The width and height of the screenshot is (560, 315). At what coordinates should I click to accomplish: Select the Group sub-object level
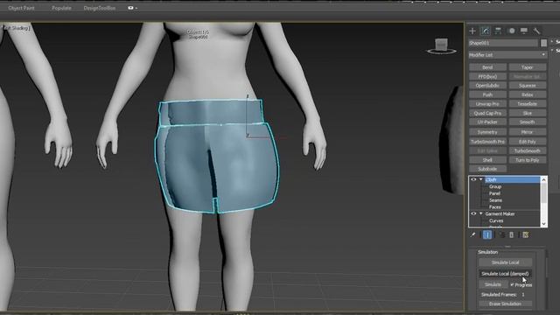[x=495, y=186]
